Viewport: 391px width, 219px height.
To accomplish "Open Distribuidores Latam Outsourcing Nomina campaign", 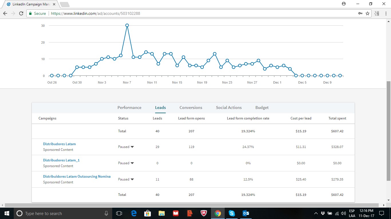I will coord(77,177).
